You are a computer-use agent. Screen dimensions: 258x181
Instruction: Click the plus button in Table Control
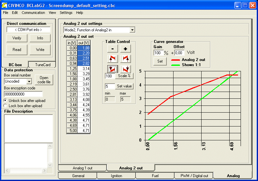(x=125, y=49)
